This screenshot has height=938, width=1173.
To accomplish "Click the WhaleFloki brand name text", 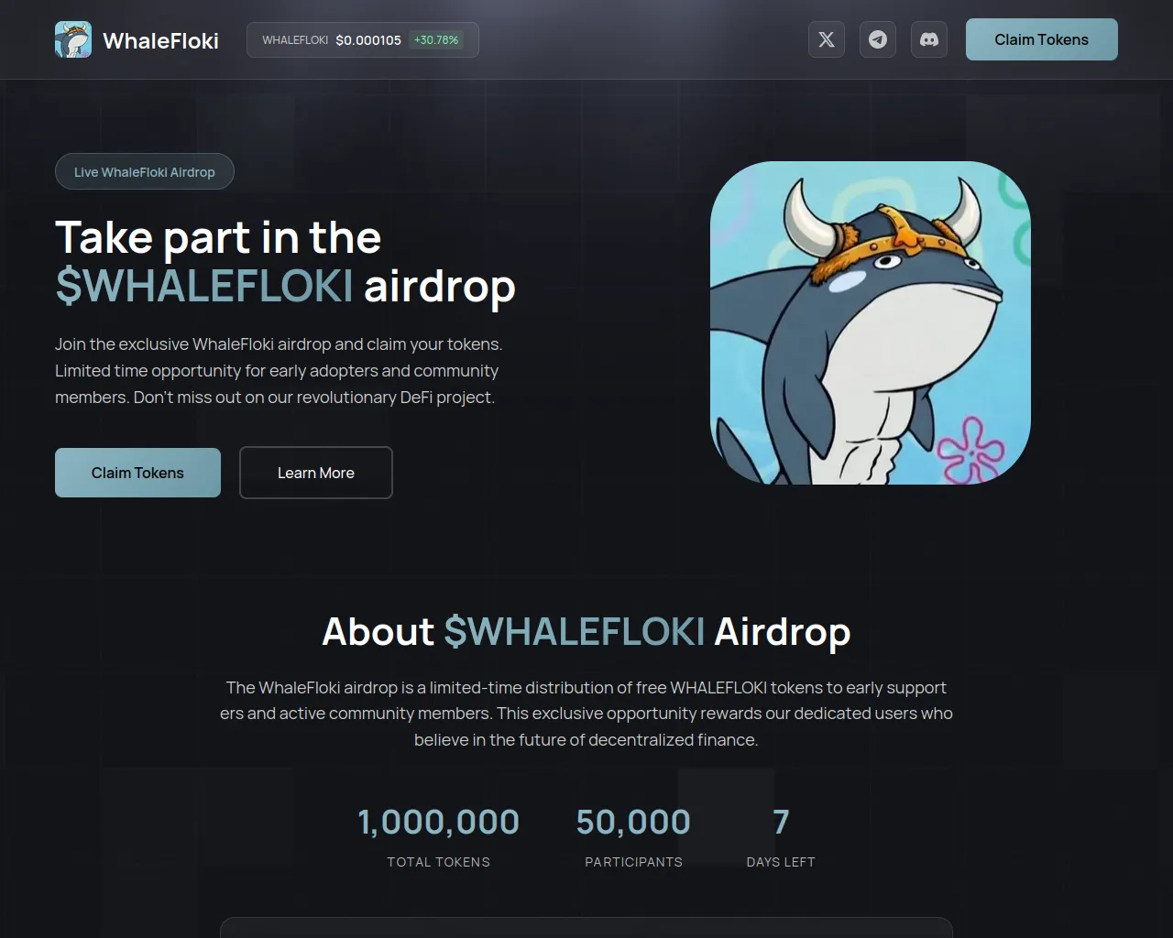I will click(x=160, y=40).
